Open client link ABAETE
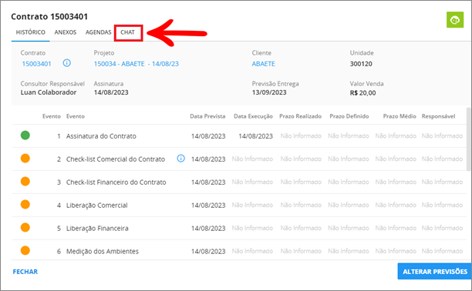472x291 pixels. pyautogui.click(x=264, y=64)
